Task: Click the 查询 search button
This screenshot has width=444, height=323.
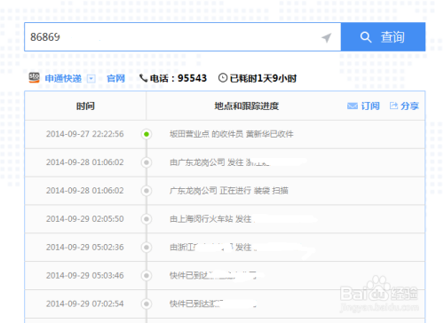Action: [x=383, y=37]
